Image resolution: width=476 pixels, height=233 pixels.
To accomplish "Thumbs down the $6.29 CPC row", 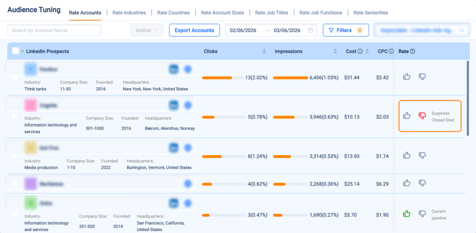I will pyautogui.click(x=422, y=183).
